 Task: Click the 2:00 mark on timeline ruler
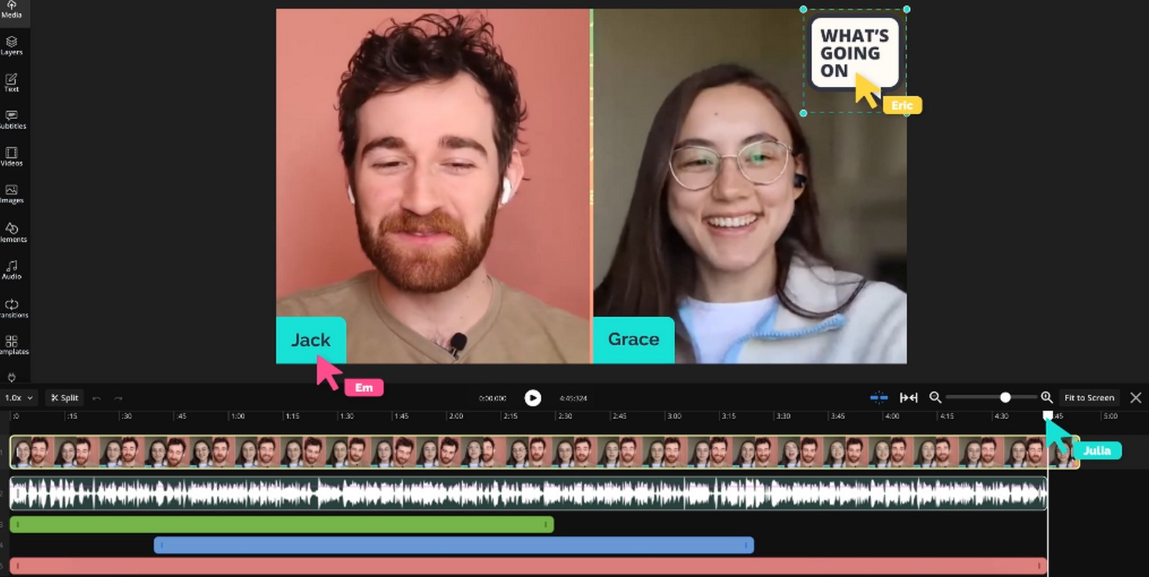pyautogui.click(x=455, y=416)
